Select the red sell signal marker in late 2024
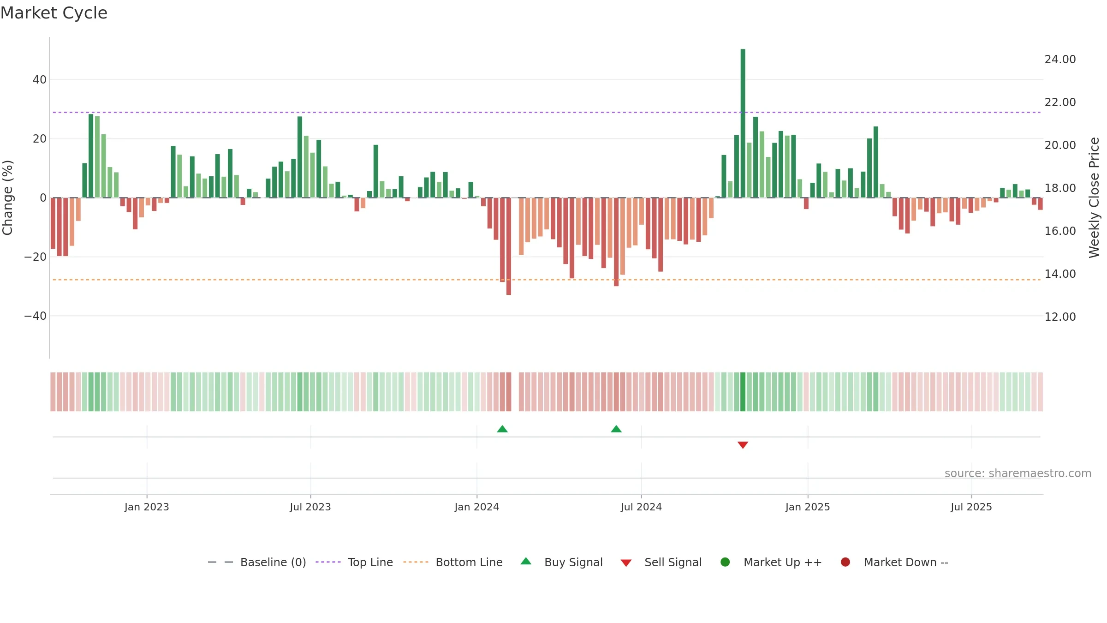Screen dimensions: 1107x623 743,445
